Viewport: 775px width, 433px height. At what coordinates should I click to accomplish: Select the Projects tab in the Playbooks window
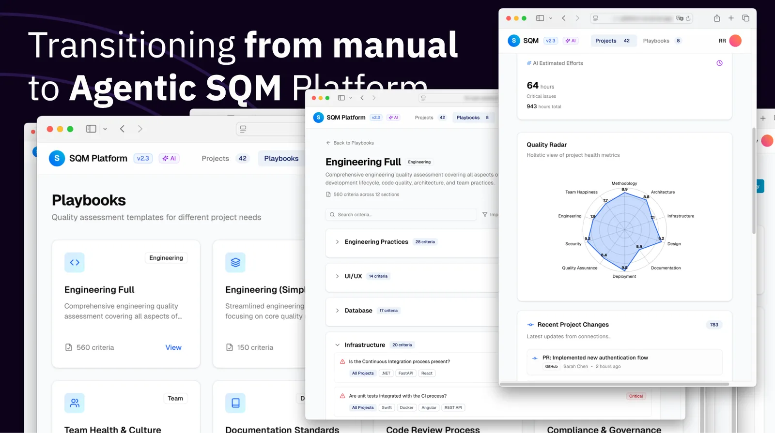[x=224, y=158]
